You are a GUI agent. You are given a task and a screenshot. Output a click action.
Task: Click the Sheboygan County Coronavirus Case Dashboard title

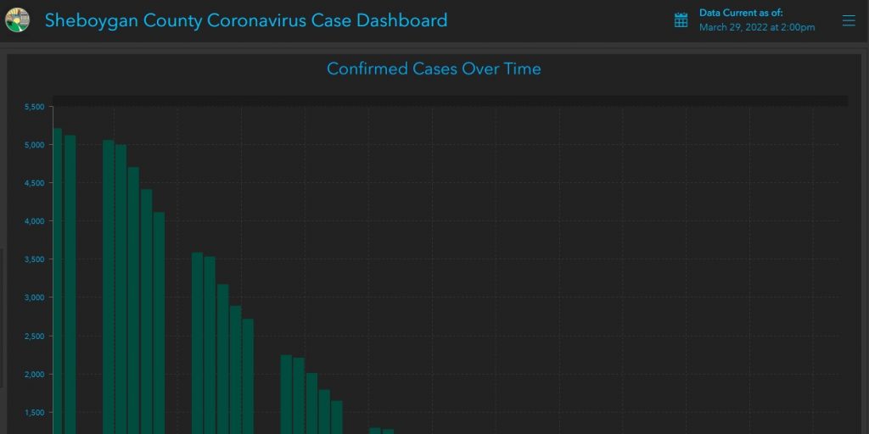click(246, 20)
